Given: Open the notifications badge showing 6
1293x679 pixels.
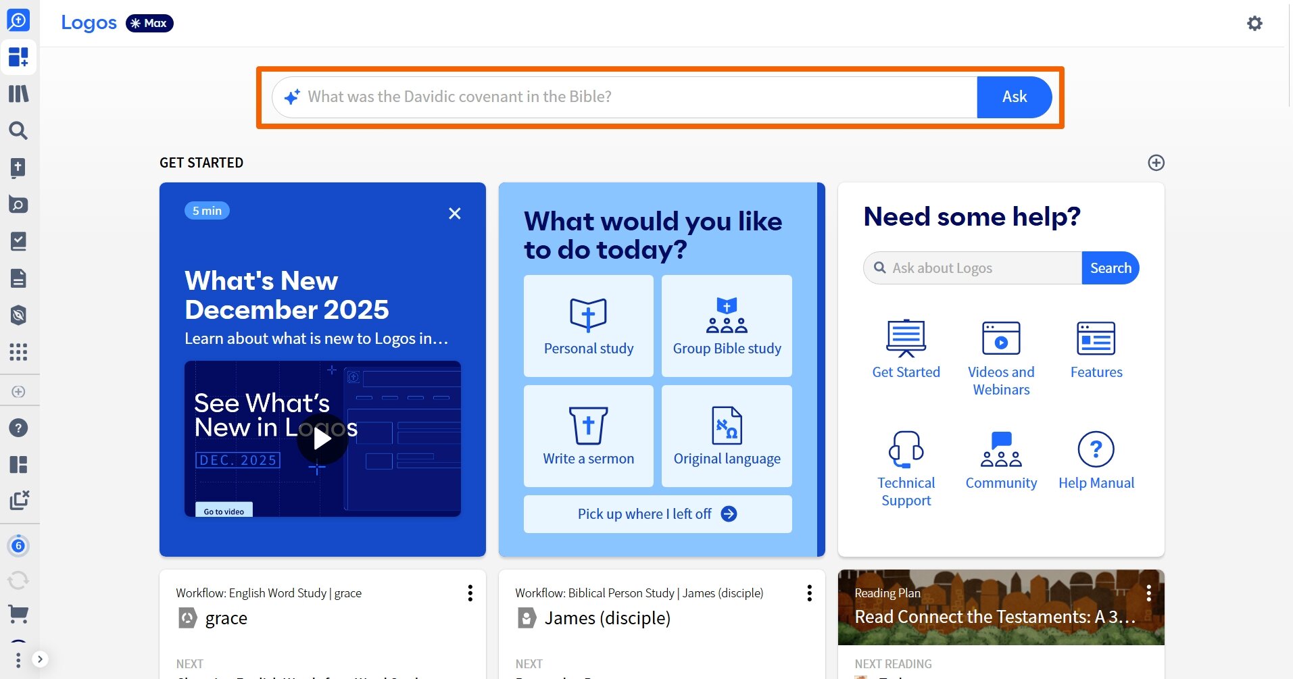Looking at the screenshot, I should pyautogui.click(x=18, y=545).
